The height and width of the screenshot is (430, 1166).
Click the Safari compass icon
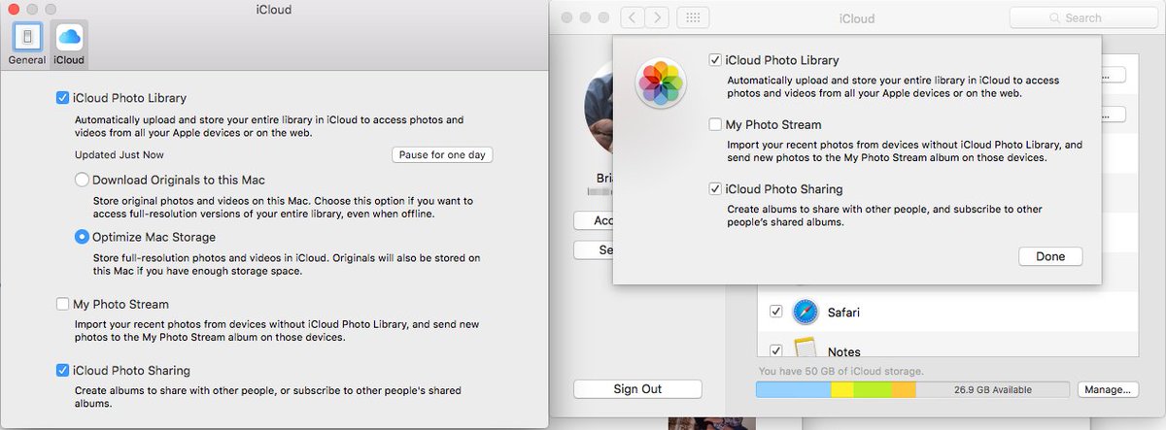coord(807,313)
